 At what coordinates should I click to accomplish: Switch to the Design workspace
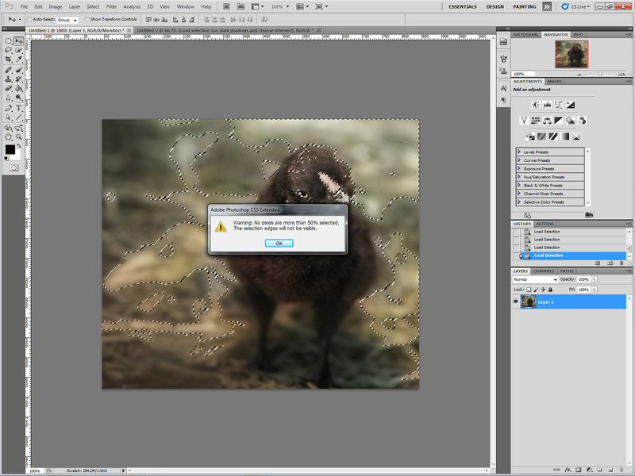tap(495, 6)
